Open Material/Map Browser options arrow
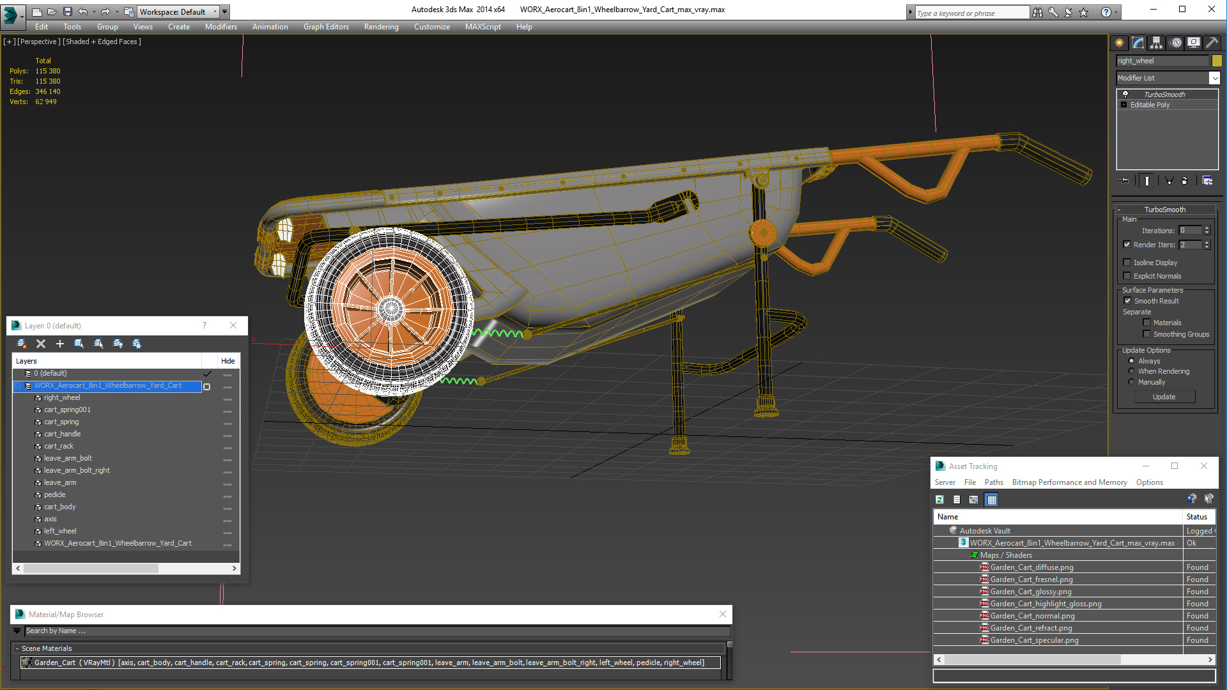 (17, 631)
